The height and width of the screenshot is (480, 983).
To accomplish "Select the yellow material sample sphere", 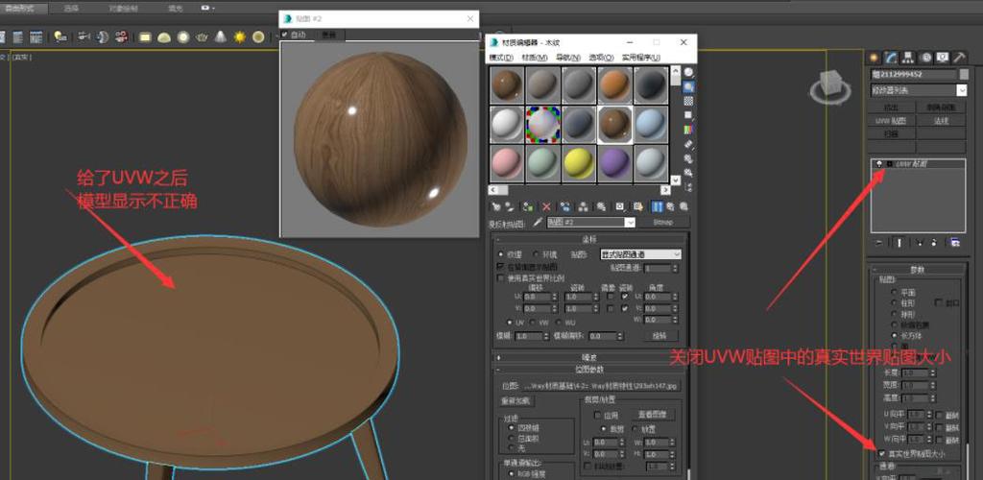I will [x=580, y=162].
